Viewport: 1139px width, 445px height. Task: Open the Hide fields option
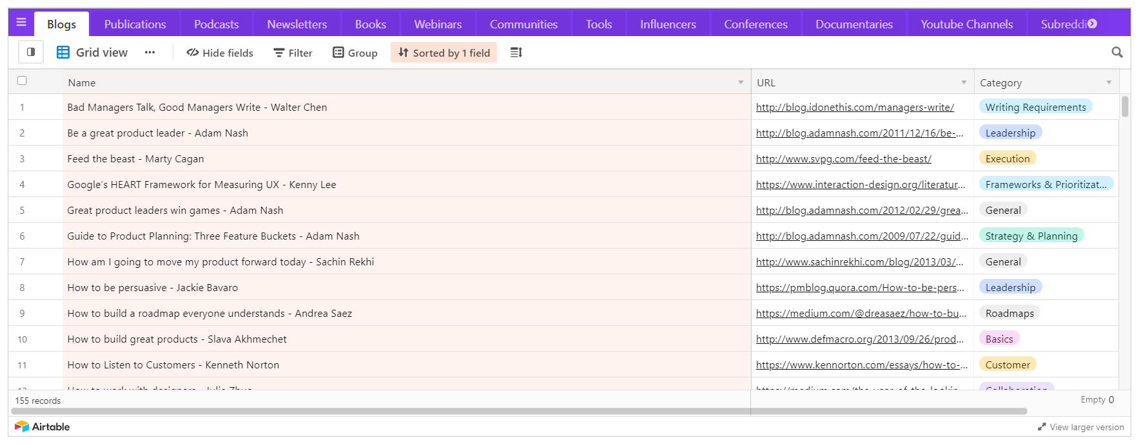click(x=220, y=53)
